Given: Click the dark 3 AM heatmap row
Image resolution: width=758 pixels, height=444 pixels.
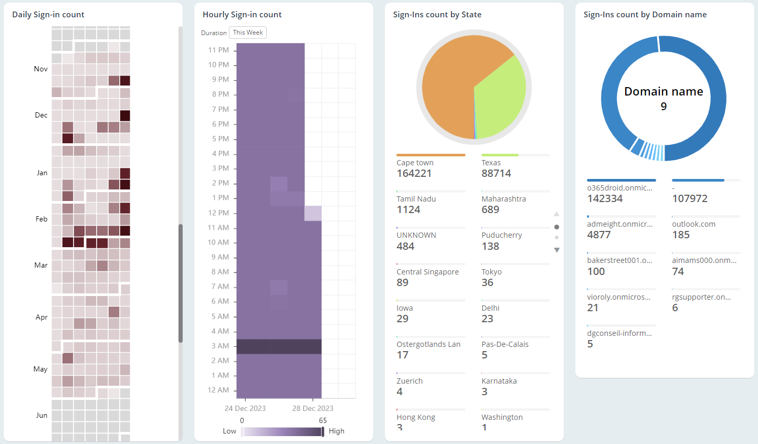Looking at the screenshot, I should [x=279, y=346].
